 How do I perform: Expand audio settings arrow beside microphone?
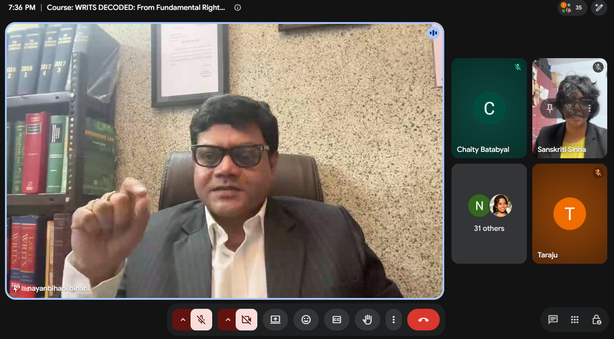click(x=182, y=320)
